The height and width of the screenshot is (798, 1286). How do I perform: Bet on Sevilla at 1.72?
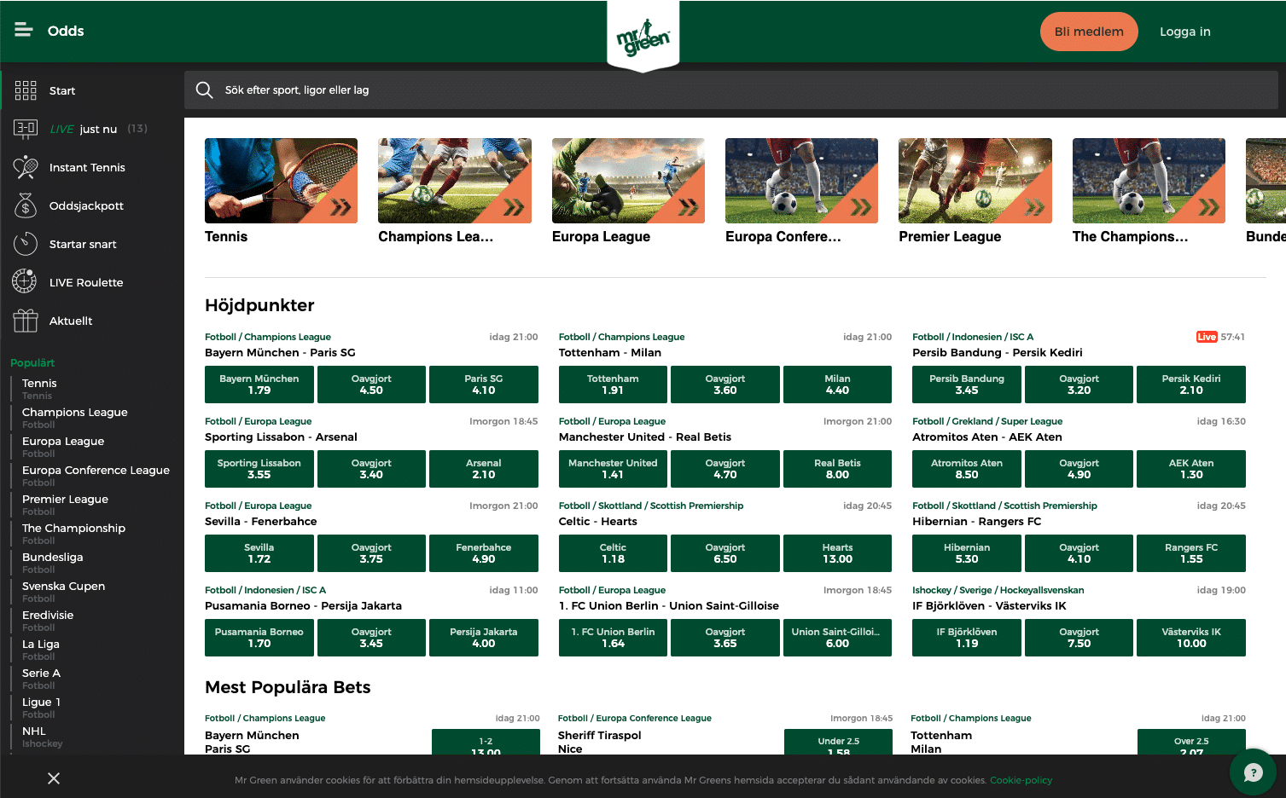click(259, 553)
